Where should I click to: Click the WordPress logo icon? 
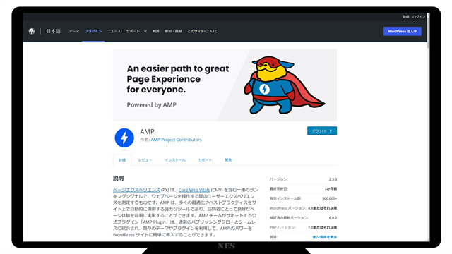(32, 31)
